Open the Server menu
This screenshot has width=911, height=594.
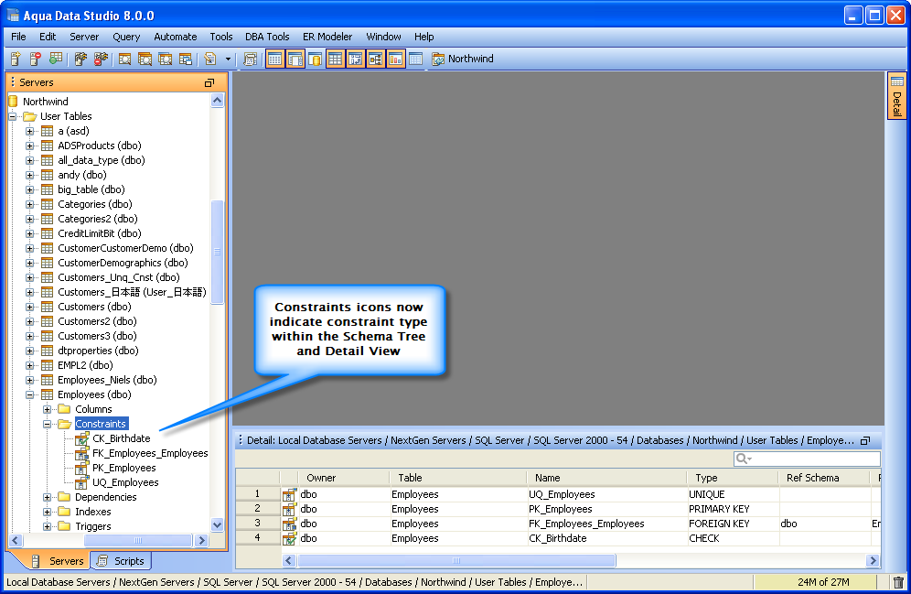(84, 37)
